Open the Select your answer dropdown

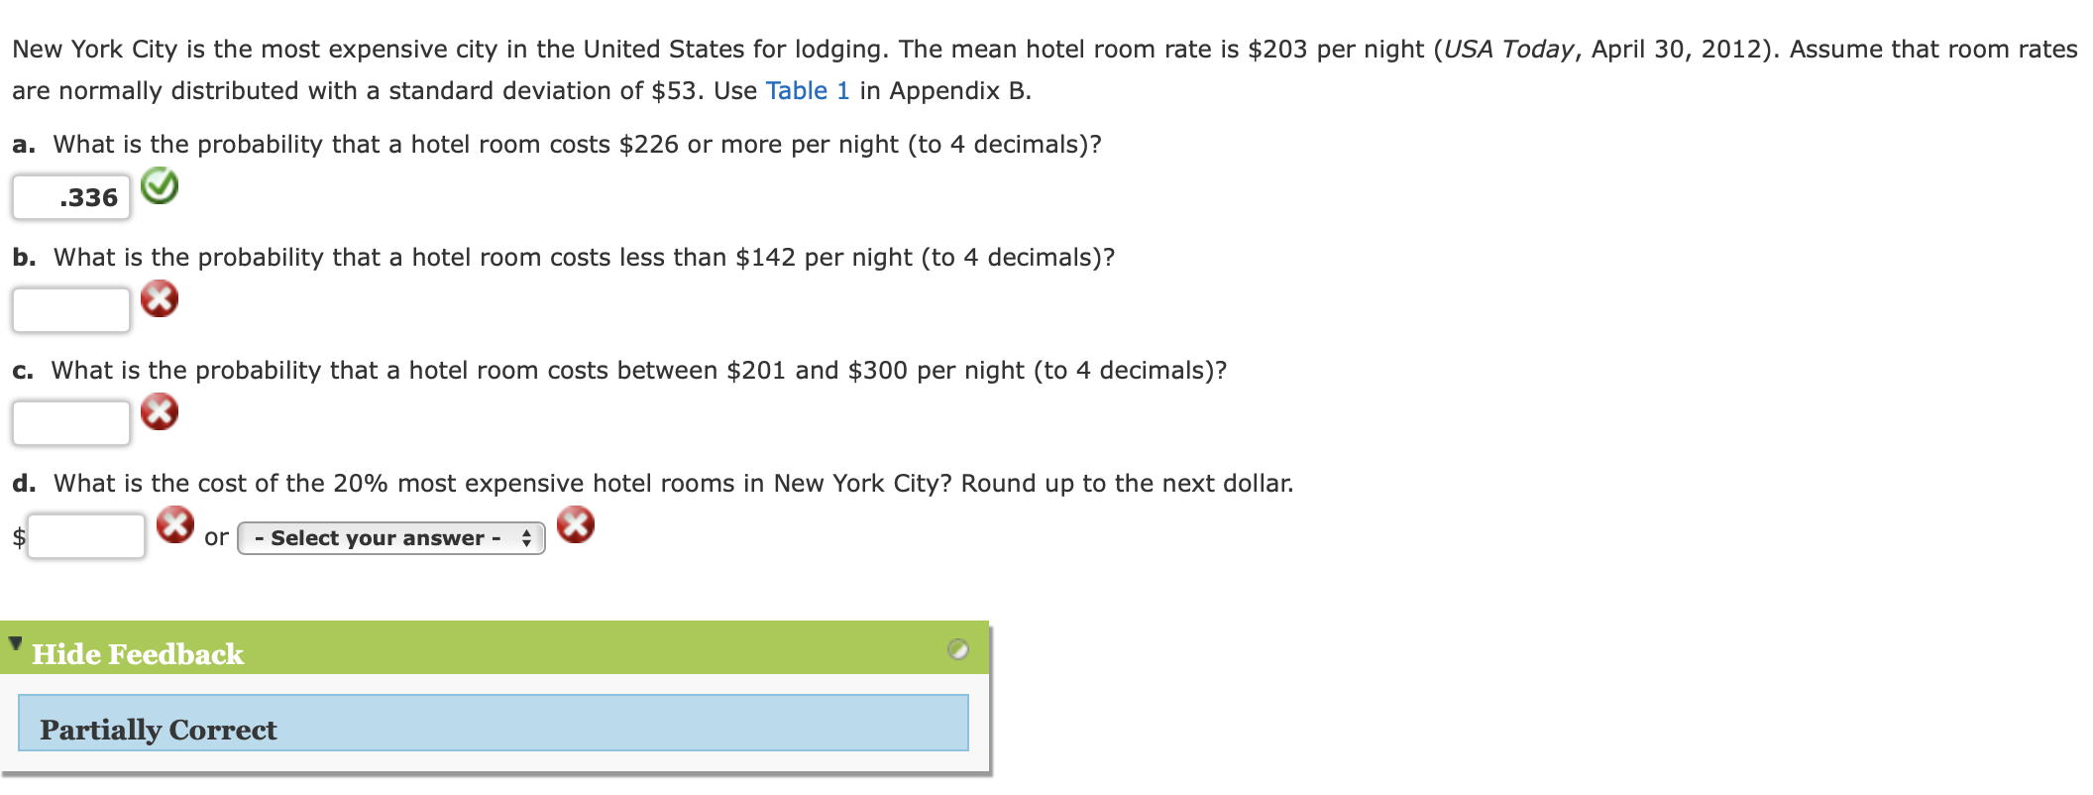tap(390, 537)
